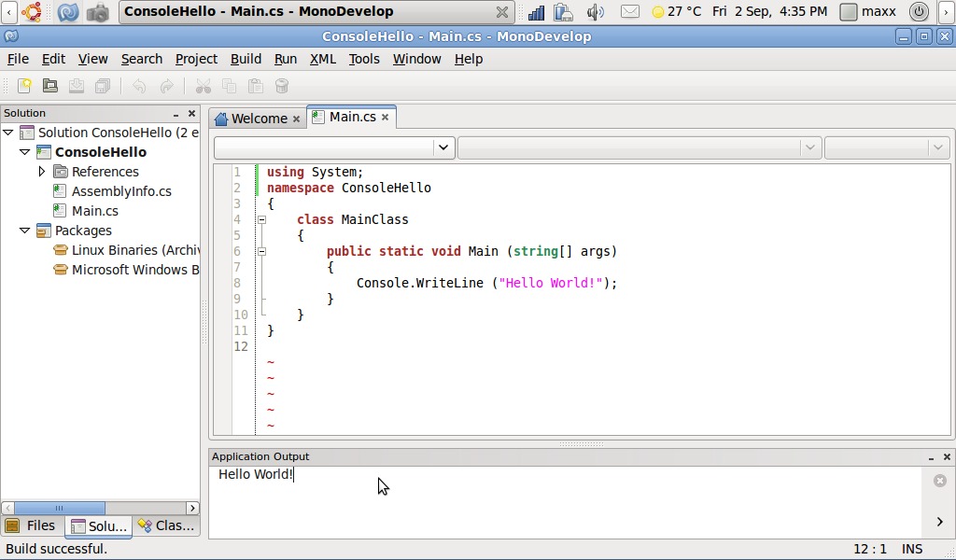Collapse the ConsoleHello project node
Screen dimensions: 956x560
[x=25, y=152]
